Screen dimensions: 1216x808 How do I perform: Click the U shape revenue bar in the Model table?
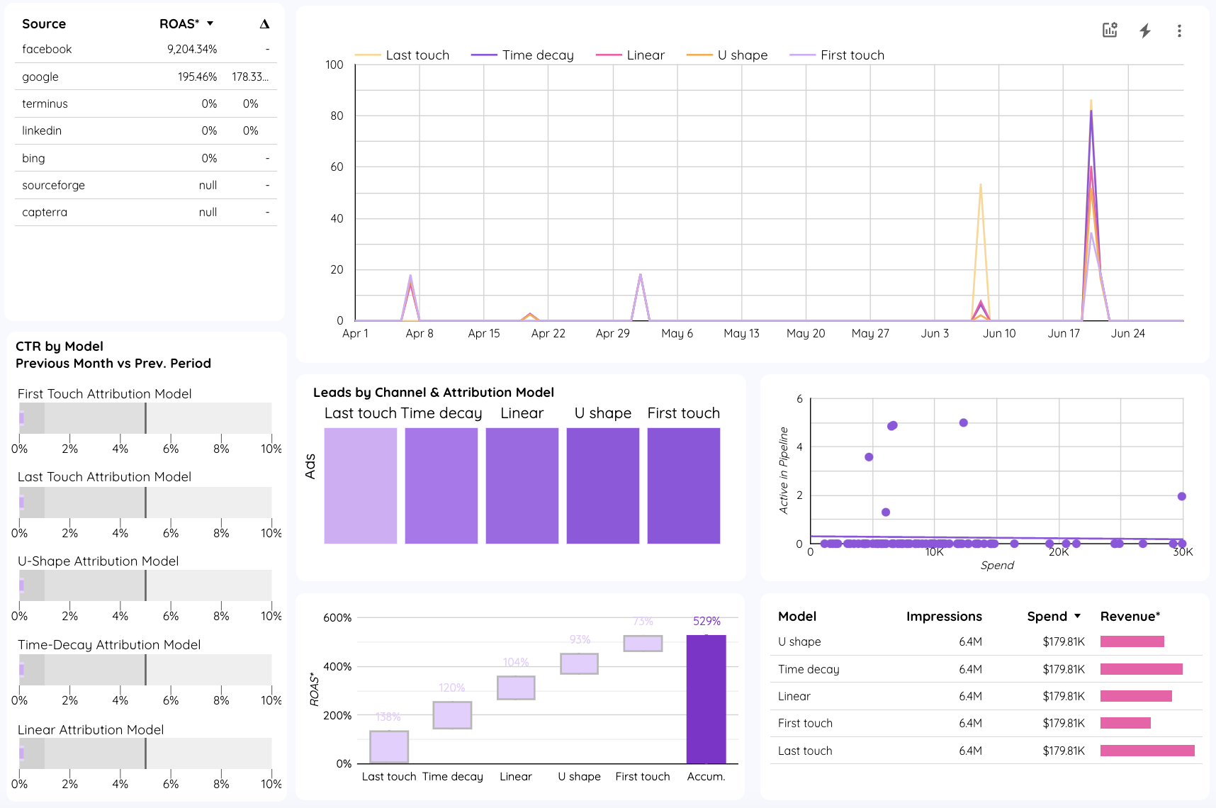(x=1132, y=641)
